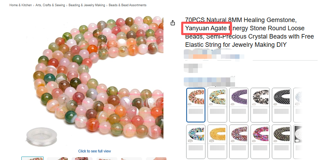Image resolution: width=319 pixels, height=160 pixels.
Task: Select first thumbnail below main image
Action: [x=33, y=158]
